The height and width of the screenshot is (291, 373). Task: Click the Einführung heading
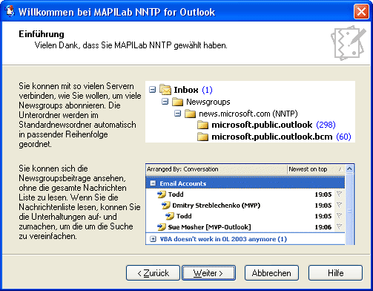click(x=42, y=34)
